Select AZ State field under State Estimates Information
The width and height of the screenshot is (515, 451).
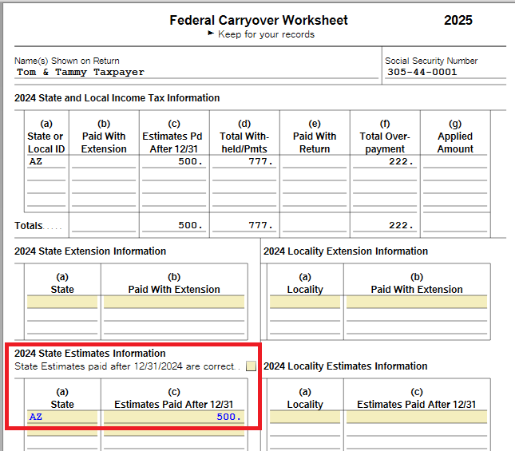tap(62, 417)
